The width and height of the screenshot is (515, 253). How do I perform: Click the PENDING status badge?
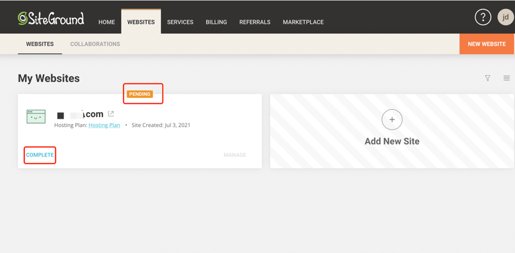coord(140,94)
